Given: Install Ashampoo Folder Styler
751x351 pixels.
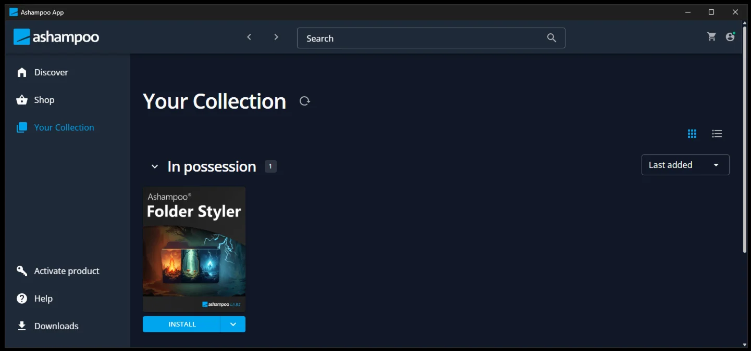Looking at the screenshot, I should coord(182,324).
